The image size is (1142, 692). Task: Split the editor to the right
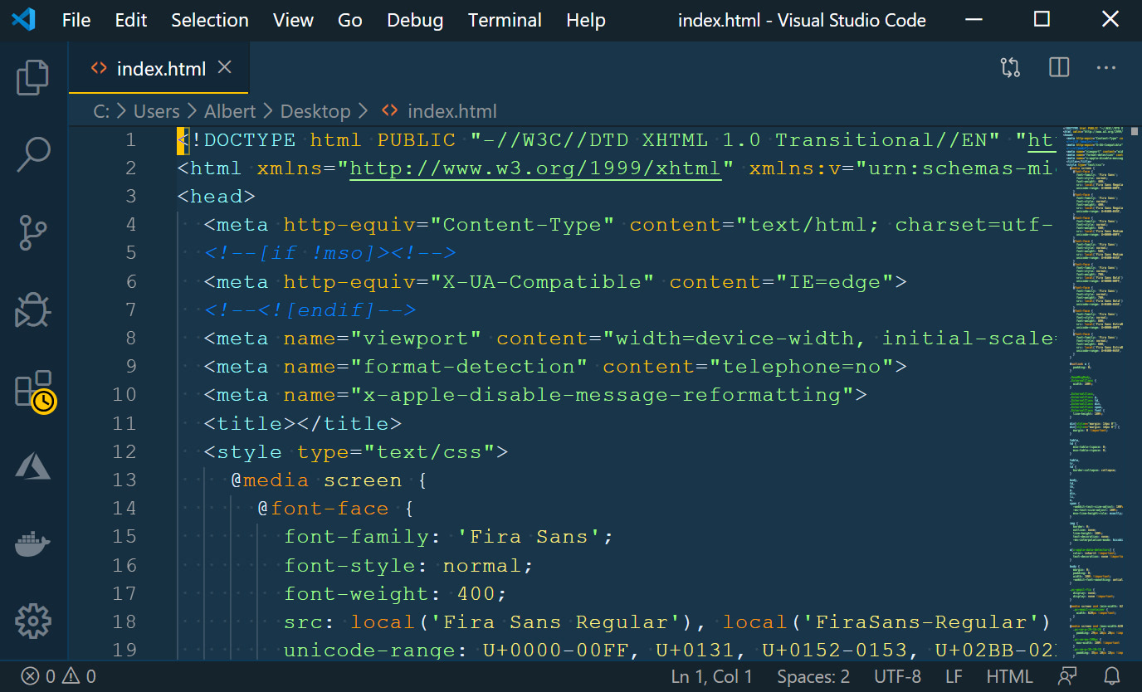tap(1059, 68)
